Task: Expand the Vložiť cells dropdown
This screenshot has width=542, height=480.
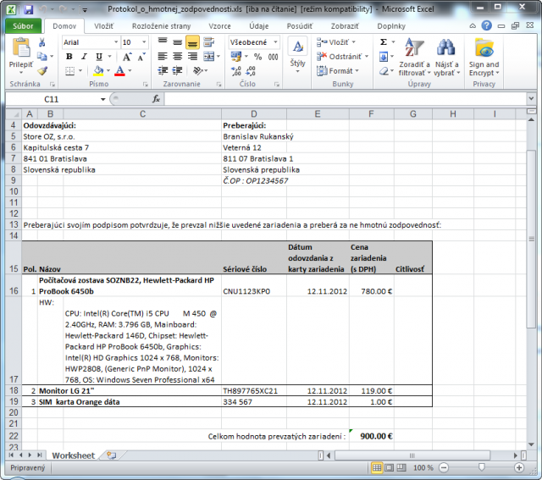Action: [354, 42]
